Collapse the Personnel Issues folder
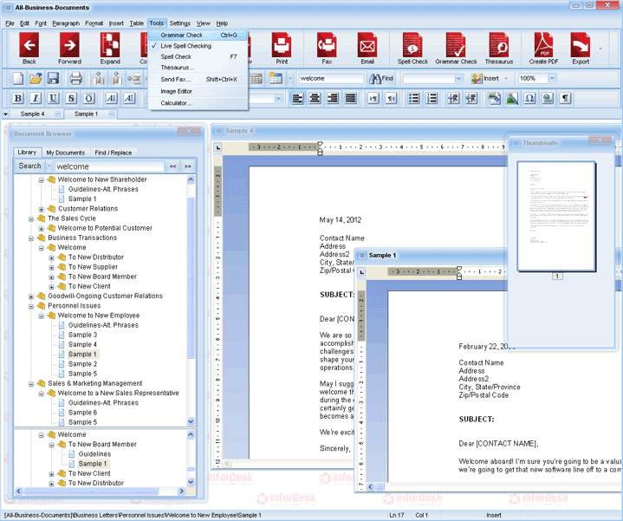The width and height of the screenshot is (623, 521). point(31,306)
